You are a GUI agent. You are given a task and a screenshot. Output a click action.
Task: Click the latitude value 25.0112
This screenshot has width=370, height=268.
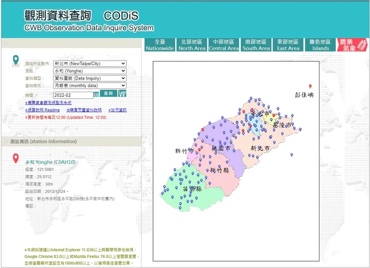pyautogui.click(x=44, y=177)
